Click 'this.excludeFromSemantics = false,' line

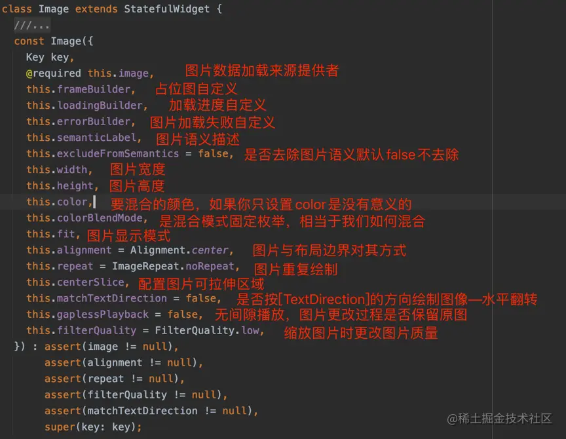click(130, 154)
